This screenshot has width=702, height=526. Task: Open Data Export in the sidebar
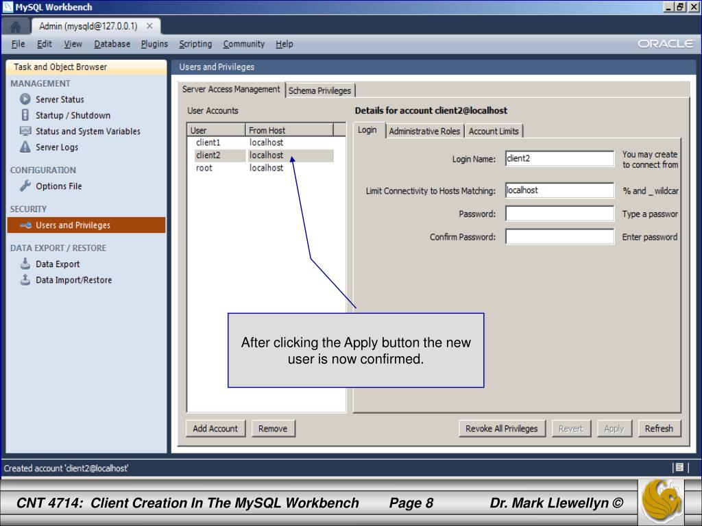point(58,264)
